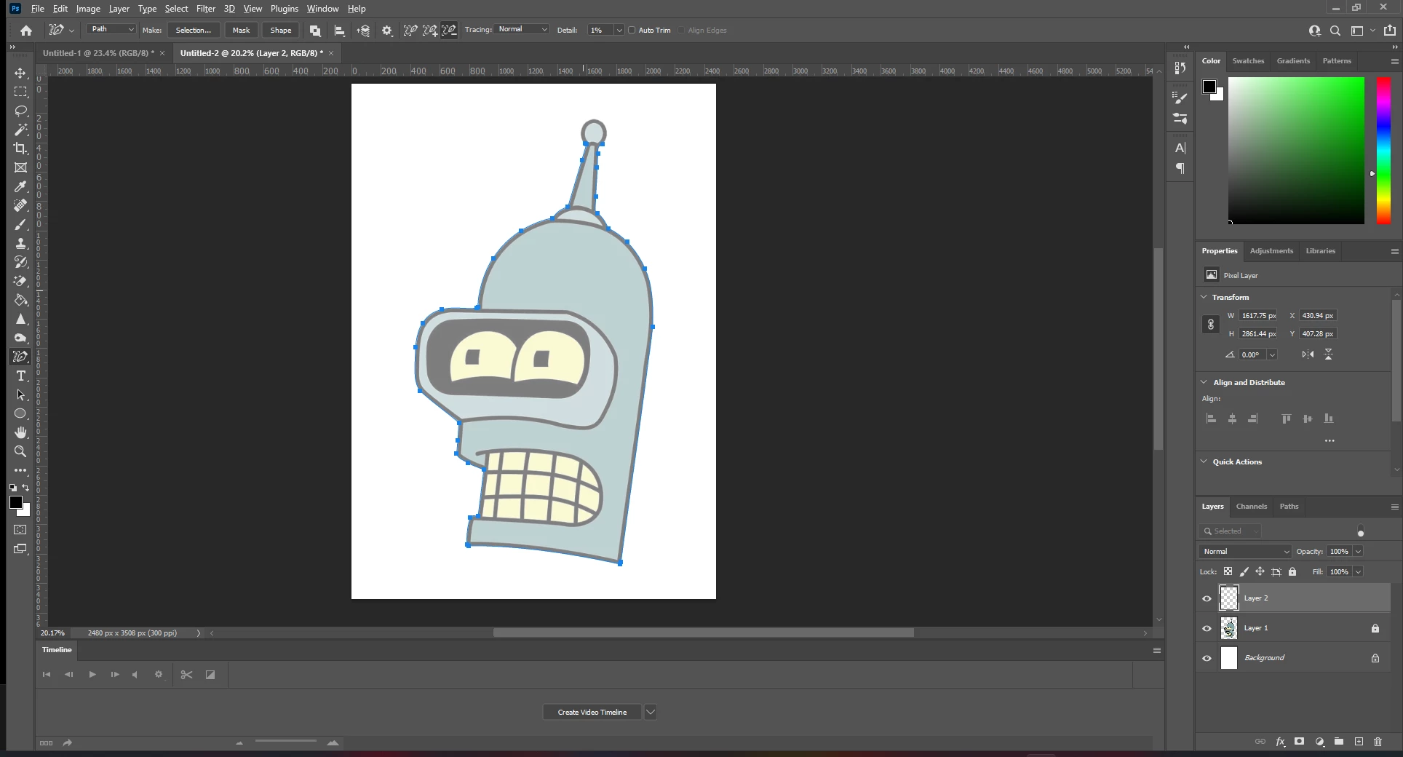
Task: Toggle link width and height constraint
Action: point(1210,325)
